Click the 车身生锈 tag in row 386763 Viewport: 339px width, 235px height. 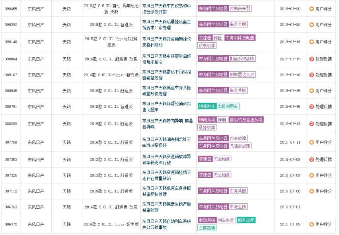238,207
